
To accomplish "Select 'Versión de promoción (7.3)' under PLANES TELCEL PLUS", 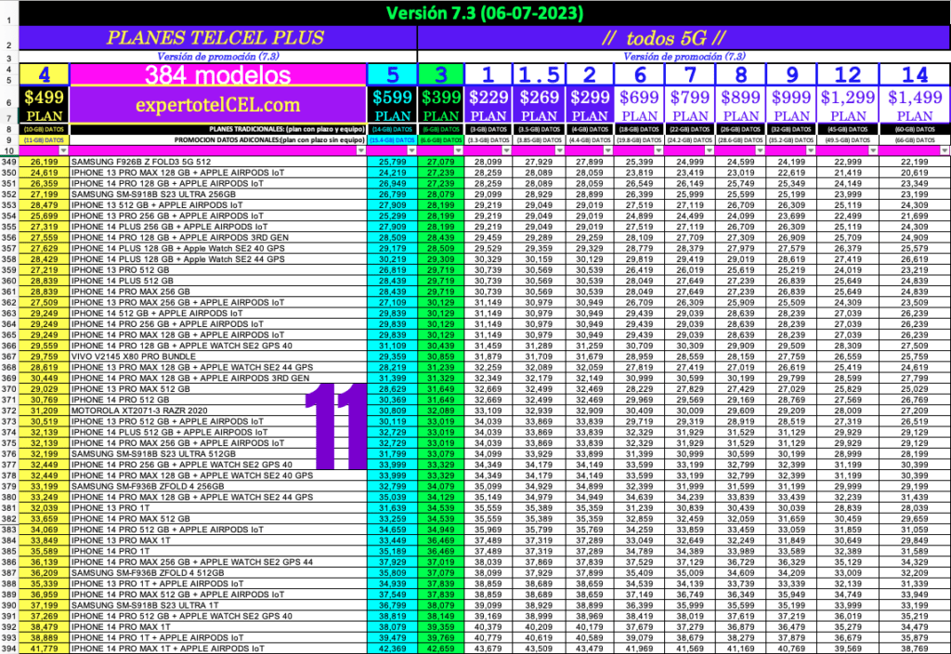I will coord(217,57).
